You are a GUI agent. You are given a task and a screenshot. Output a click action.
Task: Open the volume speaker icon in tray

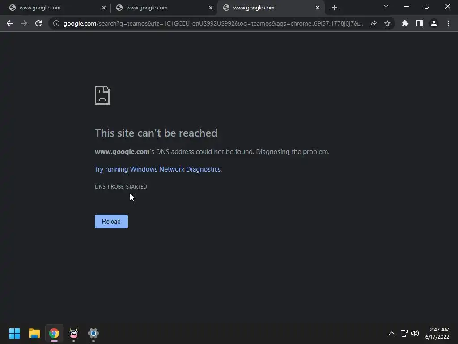tap(415, 333)
